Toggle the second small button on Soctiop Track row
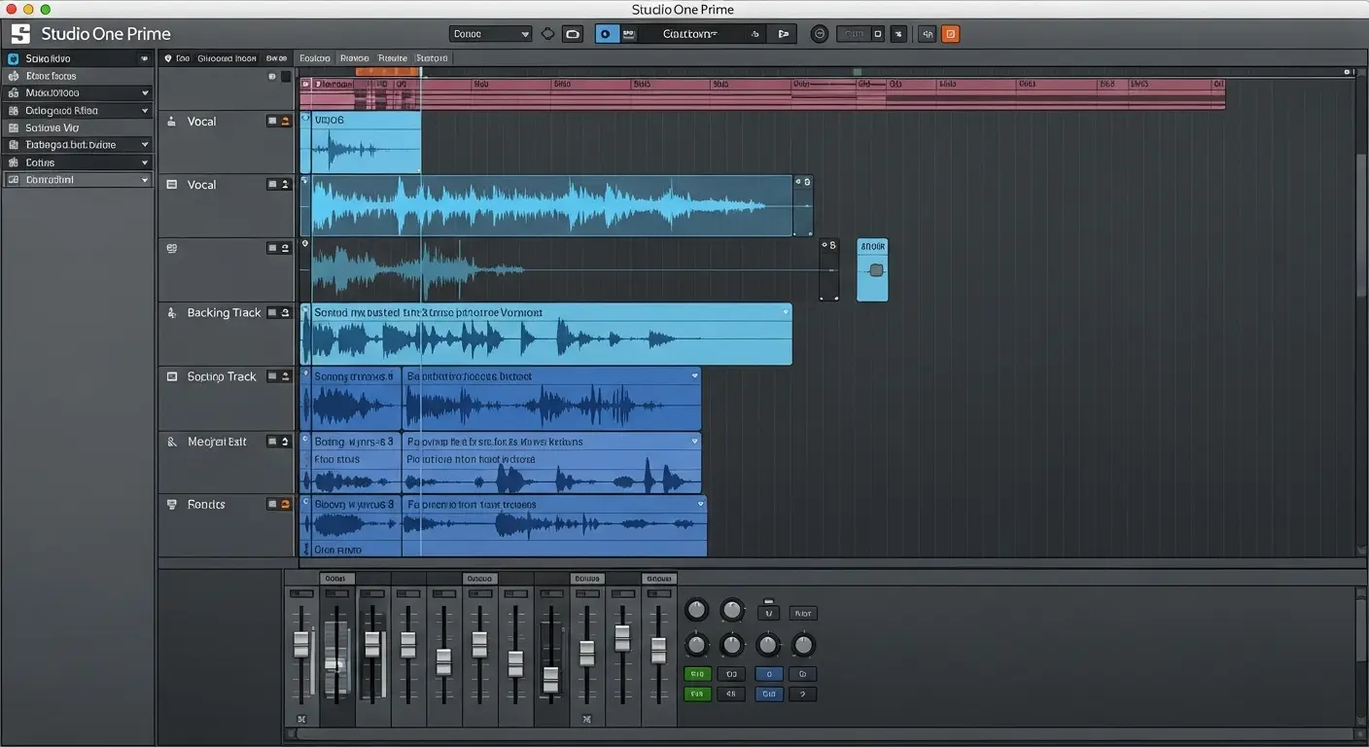The image size is (1369, 747). point(286,376)
